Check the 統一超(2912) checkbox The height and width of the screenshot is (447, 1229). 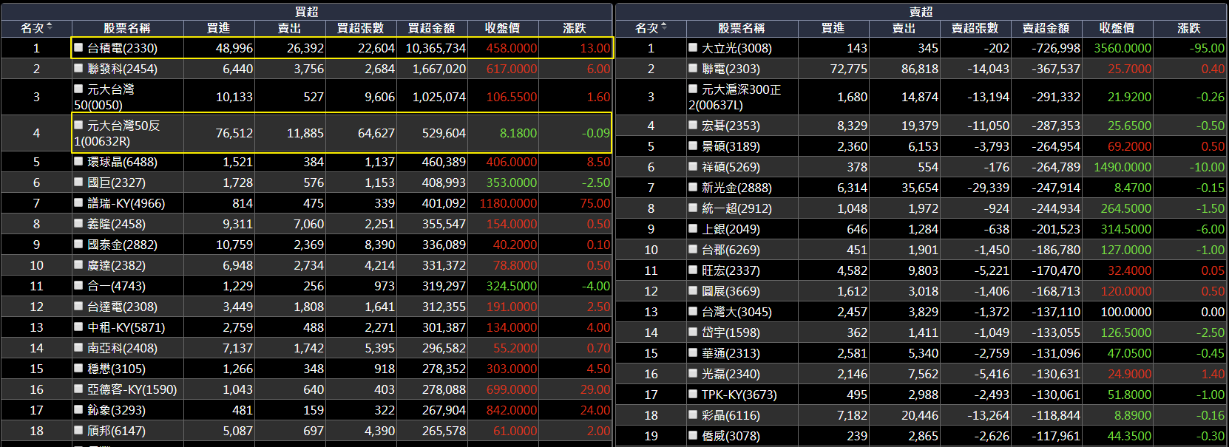693,208
